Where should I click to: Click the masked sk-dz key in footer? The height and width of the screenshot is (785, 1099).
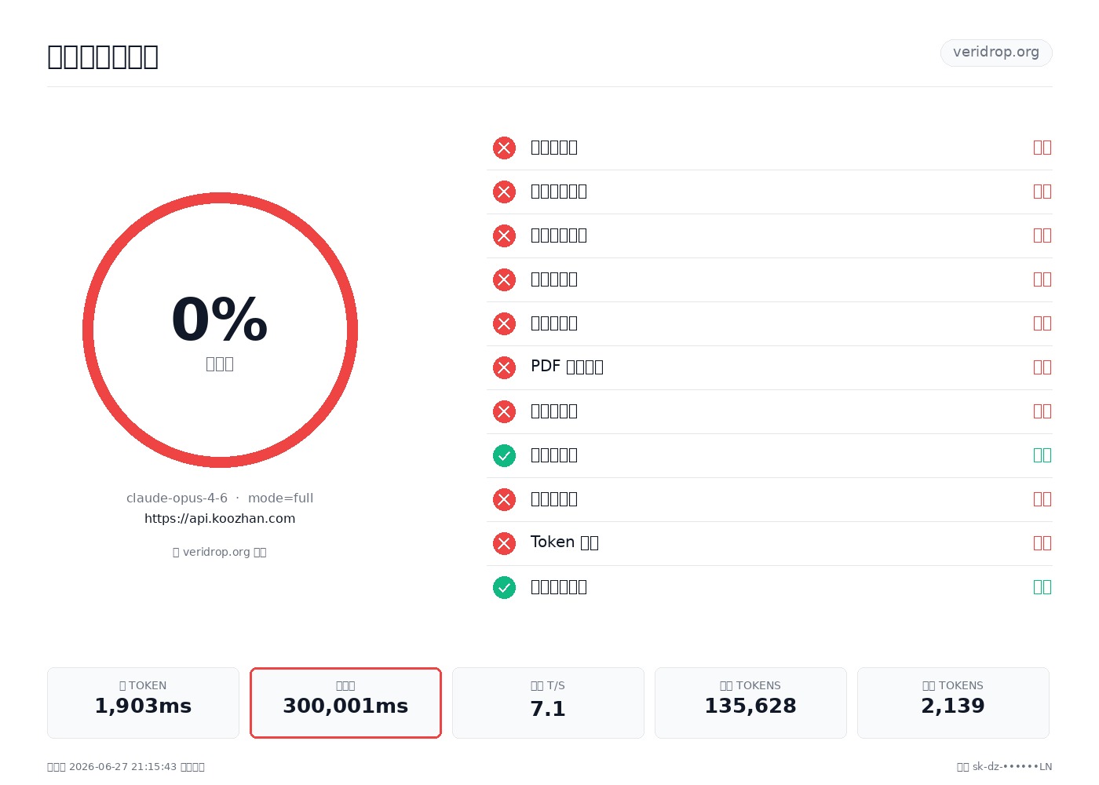(1012, 767)
